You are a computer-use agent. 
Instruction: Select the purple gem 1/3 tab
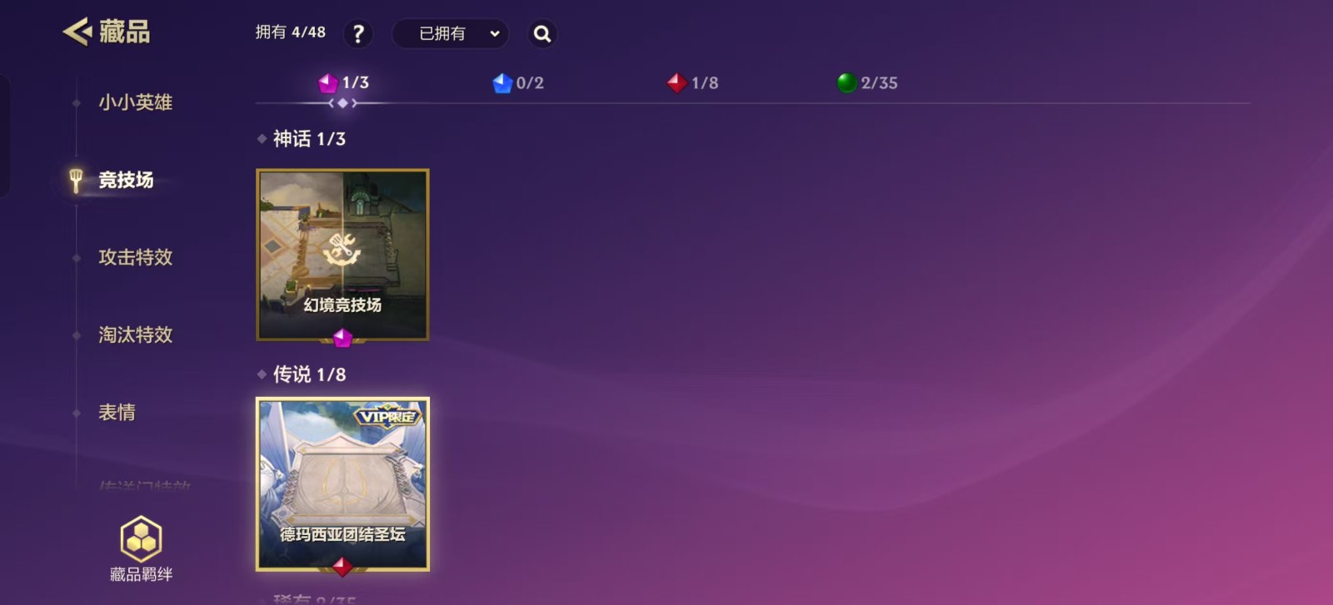click(343, 82)
